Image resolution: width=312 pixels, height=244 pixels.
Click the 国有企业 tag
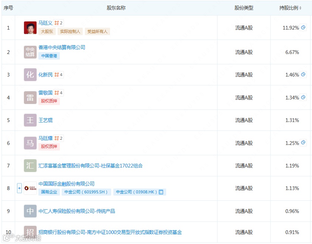point(49,192)
